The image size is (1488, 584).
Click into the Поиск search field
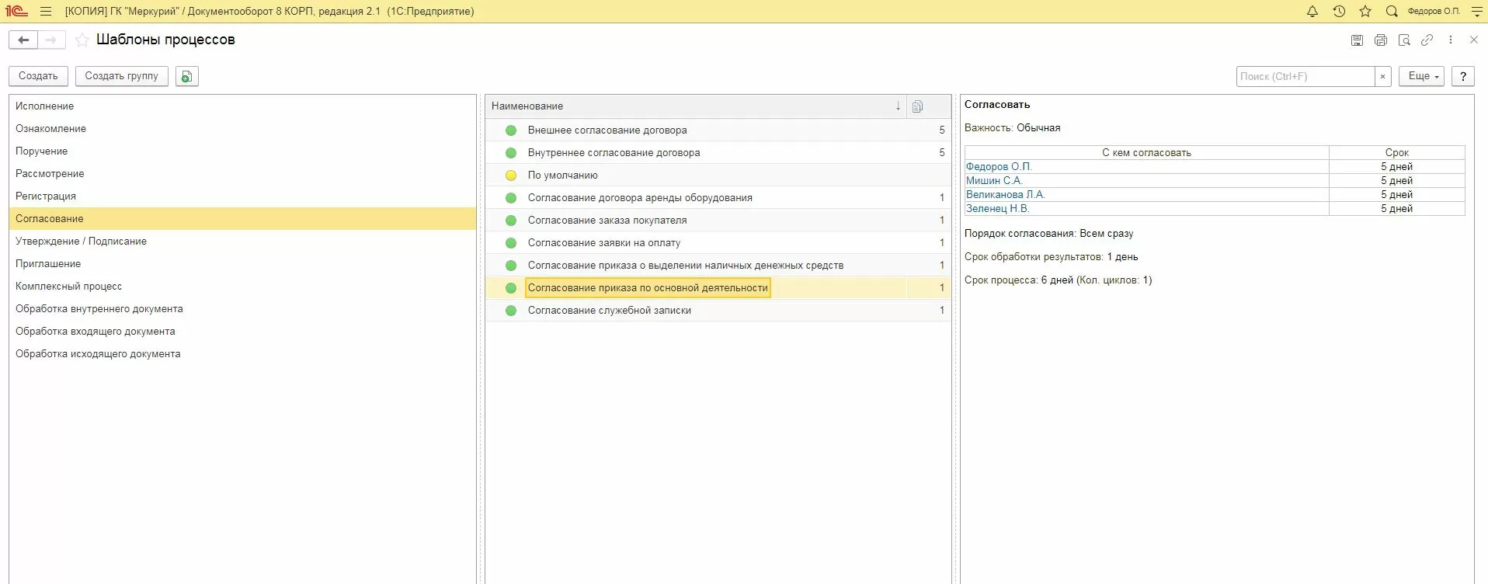(1304, 76)
